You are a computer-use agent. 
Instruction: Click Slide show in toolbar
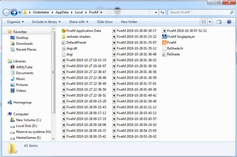105,22
